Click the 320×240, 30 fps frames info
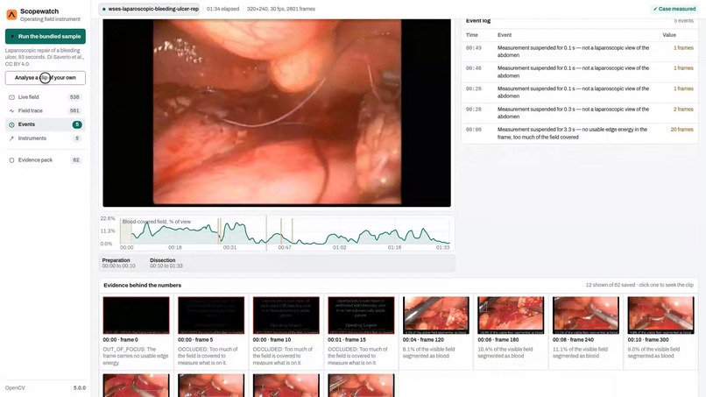The width and height of the screenshot is (706, 397). tap(281, 9)
